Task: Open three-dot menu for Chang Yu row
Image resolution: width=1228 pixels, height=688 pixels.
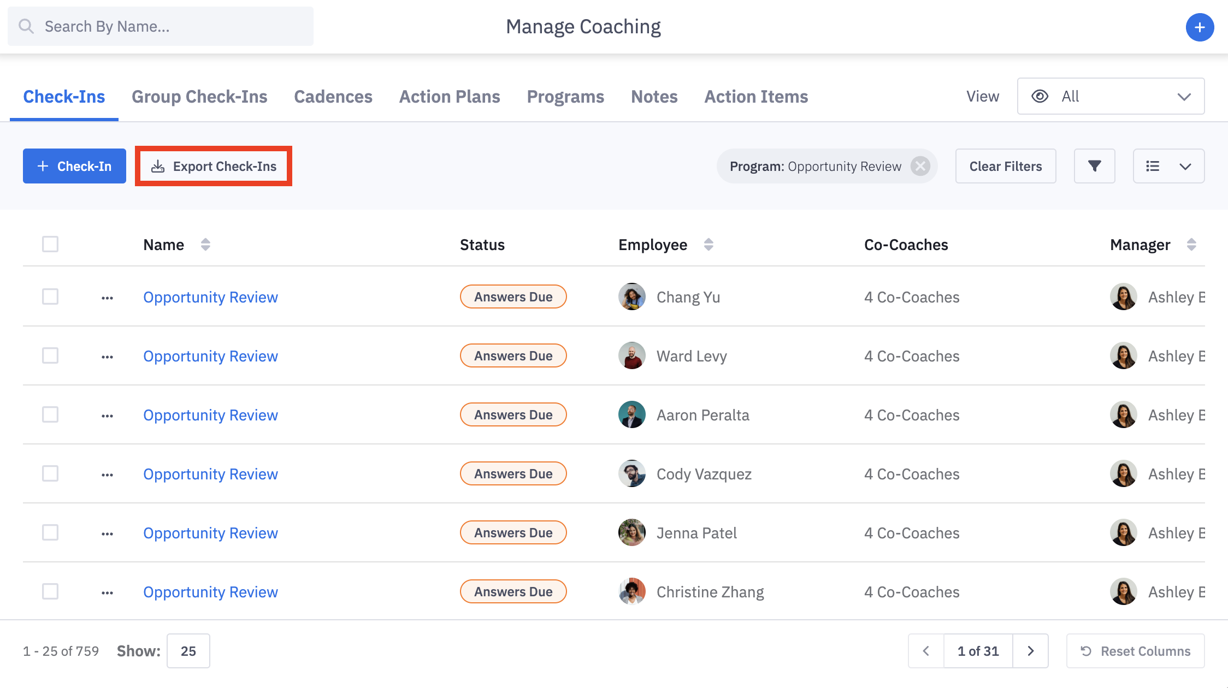Action: pyautogui.click(x=107, y=298)
